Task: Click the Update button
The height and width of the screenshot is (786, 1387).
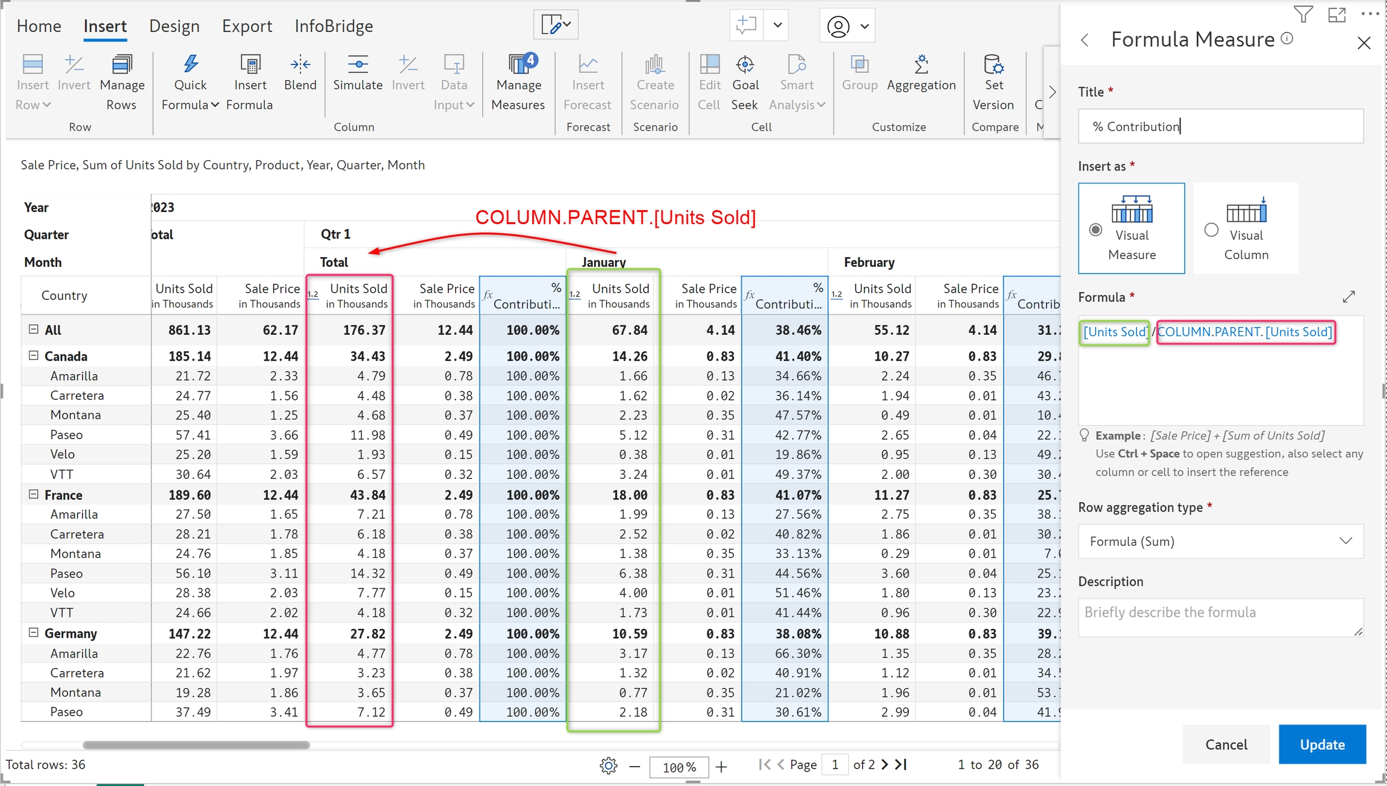Action: pyautogui.click(x=1321, y=744)
